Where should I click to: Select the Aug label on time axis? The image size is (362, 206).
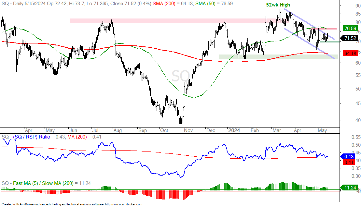pyautogui.click(x=118, y=130)
